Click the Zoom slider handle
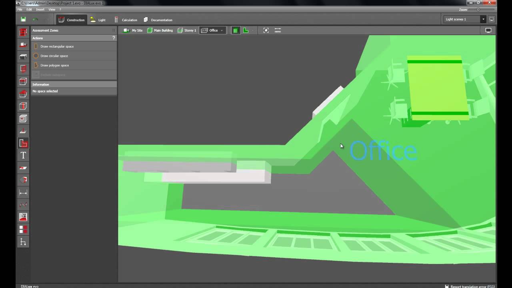The height and width of the screenshot is (288, 512). 478,9
